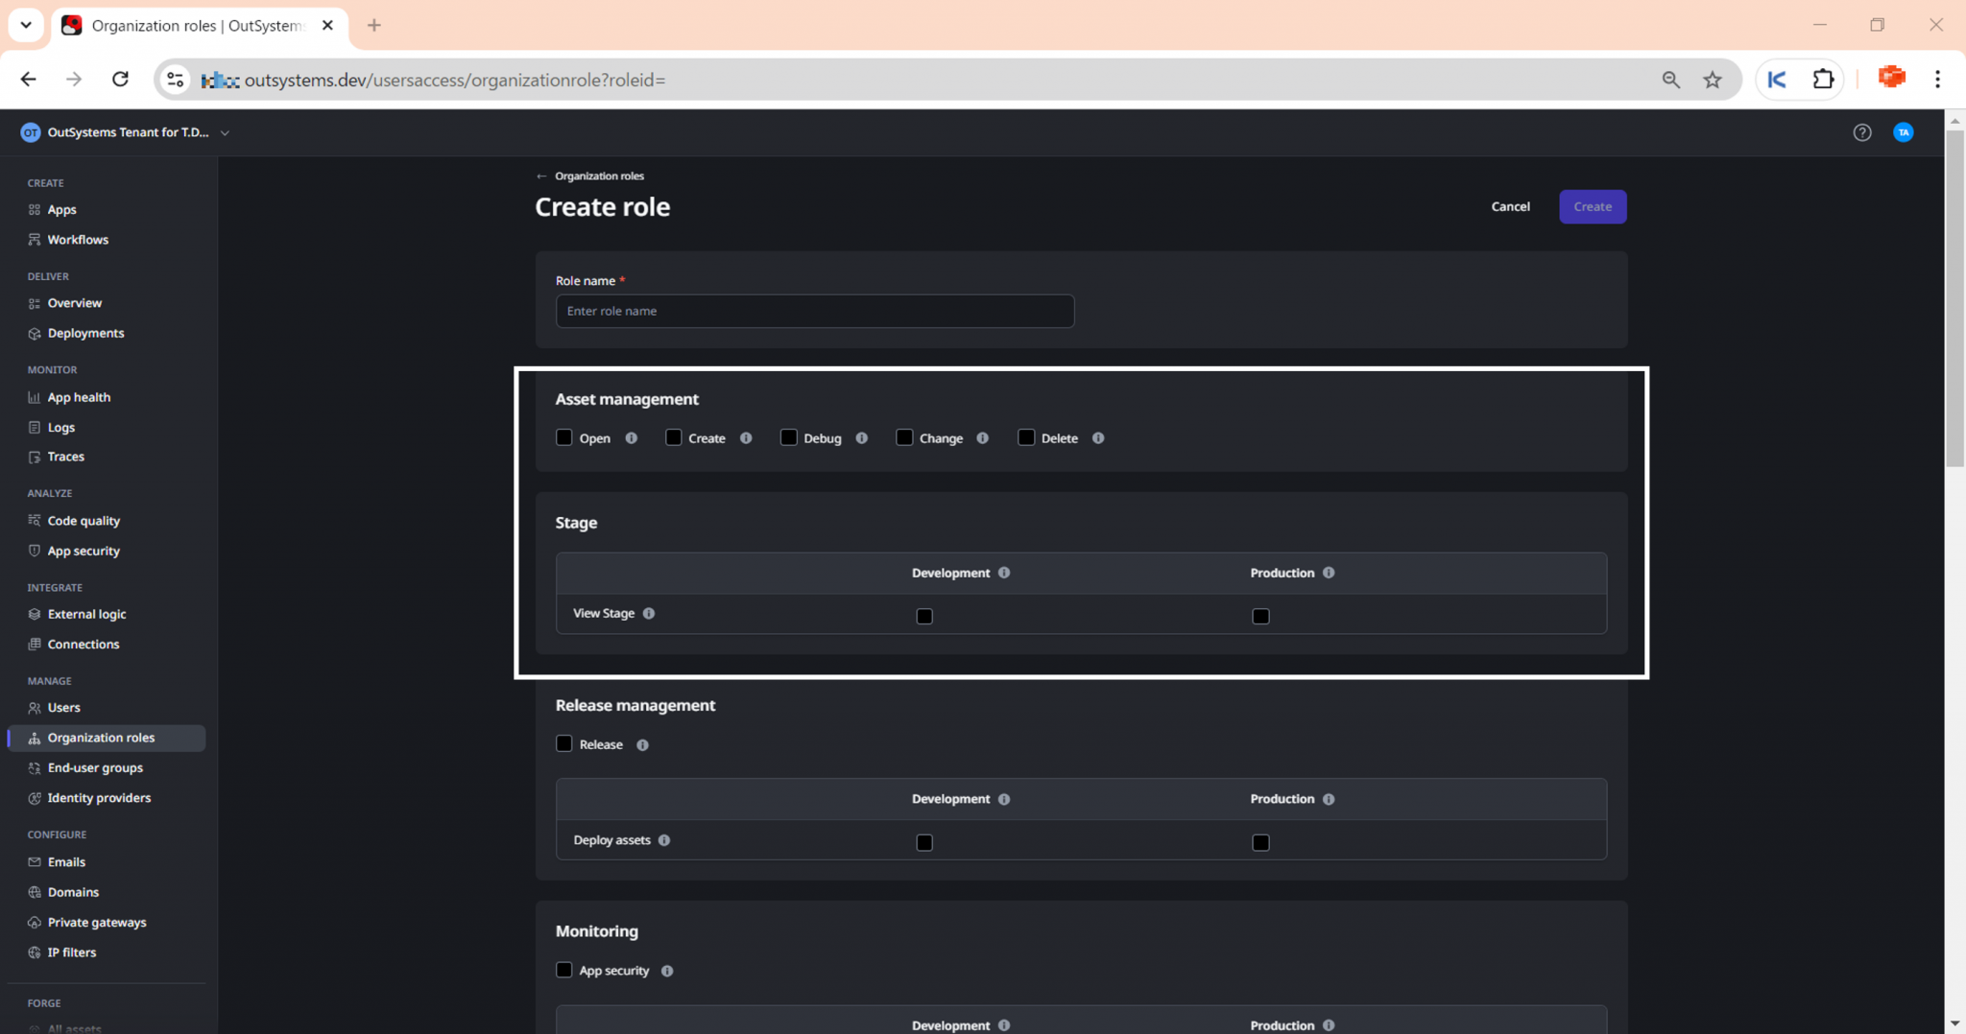Click the Connections icon under Integrate
This screenshot has height=1034, width=1966.
pyautogui.click(x=34, y=644)
